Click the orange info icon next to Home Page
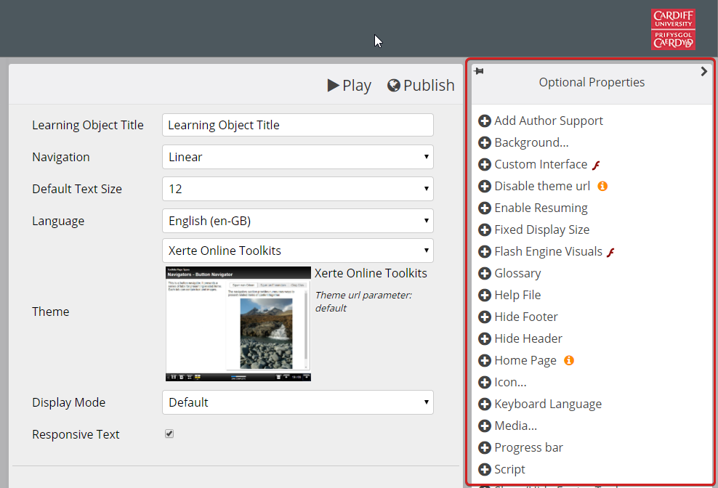 click(569, 360)
